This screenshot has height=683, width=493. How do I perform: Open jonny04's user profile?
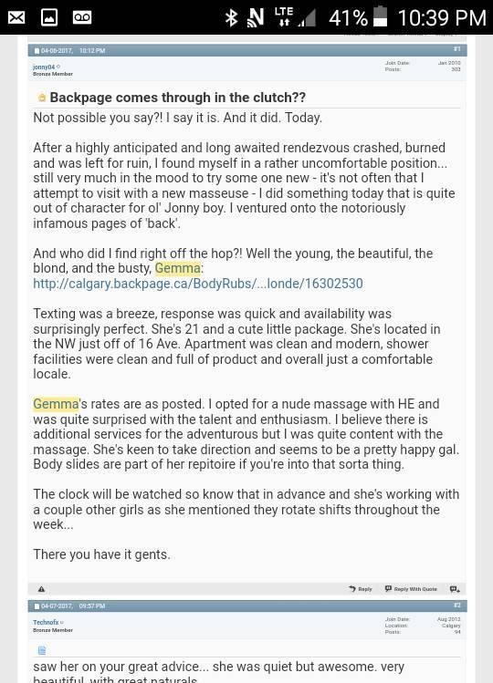click(44, 67)
